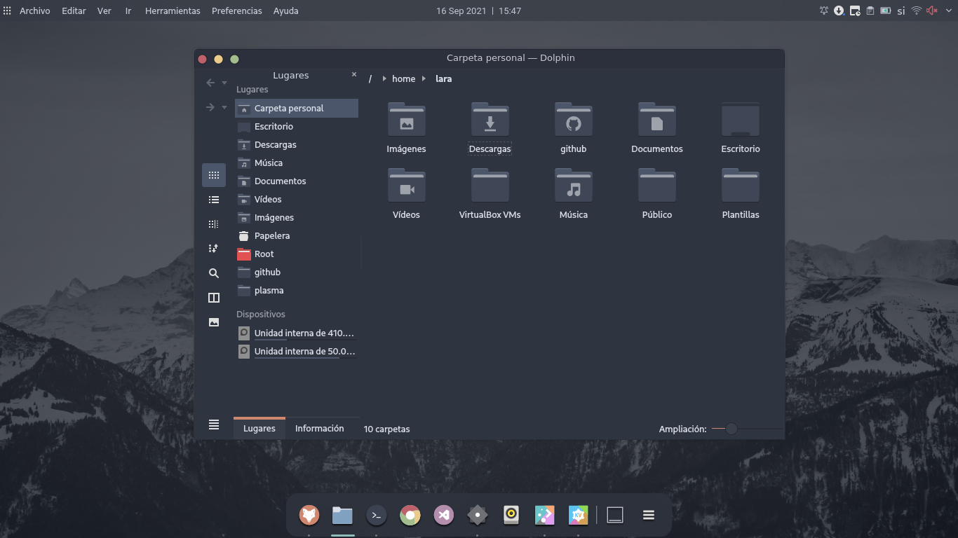Open the notifications bell tray icon
Image resolution: width=958 pixels, height=538 pixels.
pos(824,11)
